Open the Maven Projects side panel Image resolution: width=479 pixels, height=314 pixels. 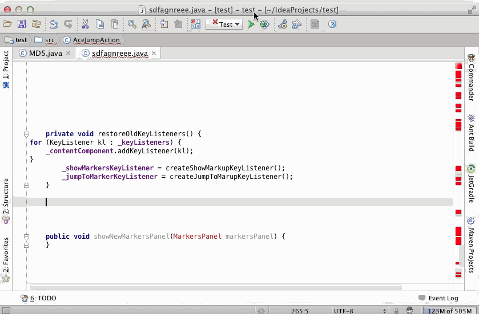pos(472,244)
